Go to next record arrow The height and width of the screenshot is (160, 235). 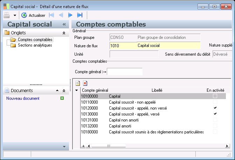70,15
